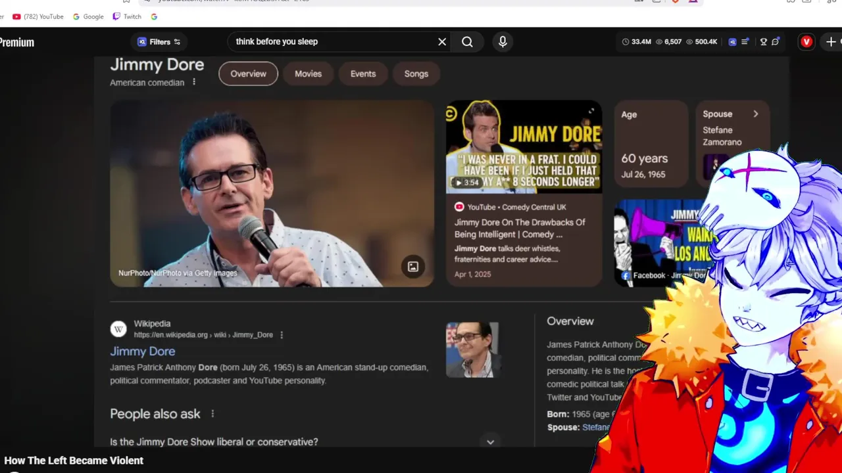Click the Wikipedia result thumbnail image
Viewport: 842px width, 473px height.
click(x=472, y=349)
